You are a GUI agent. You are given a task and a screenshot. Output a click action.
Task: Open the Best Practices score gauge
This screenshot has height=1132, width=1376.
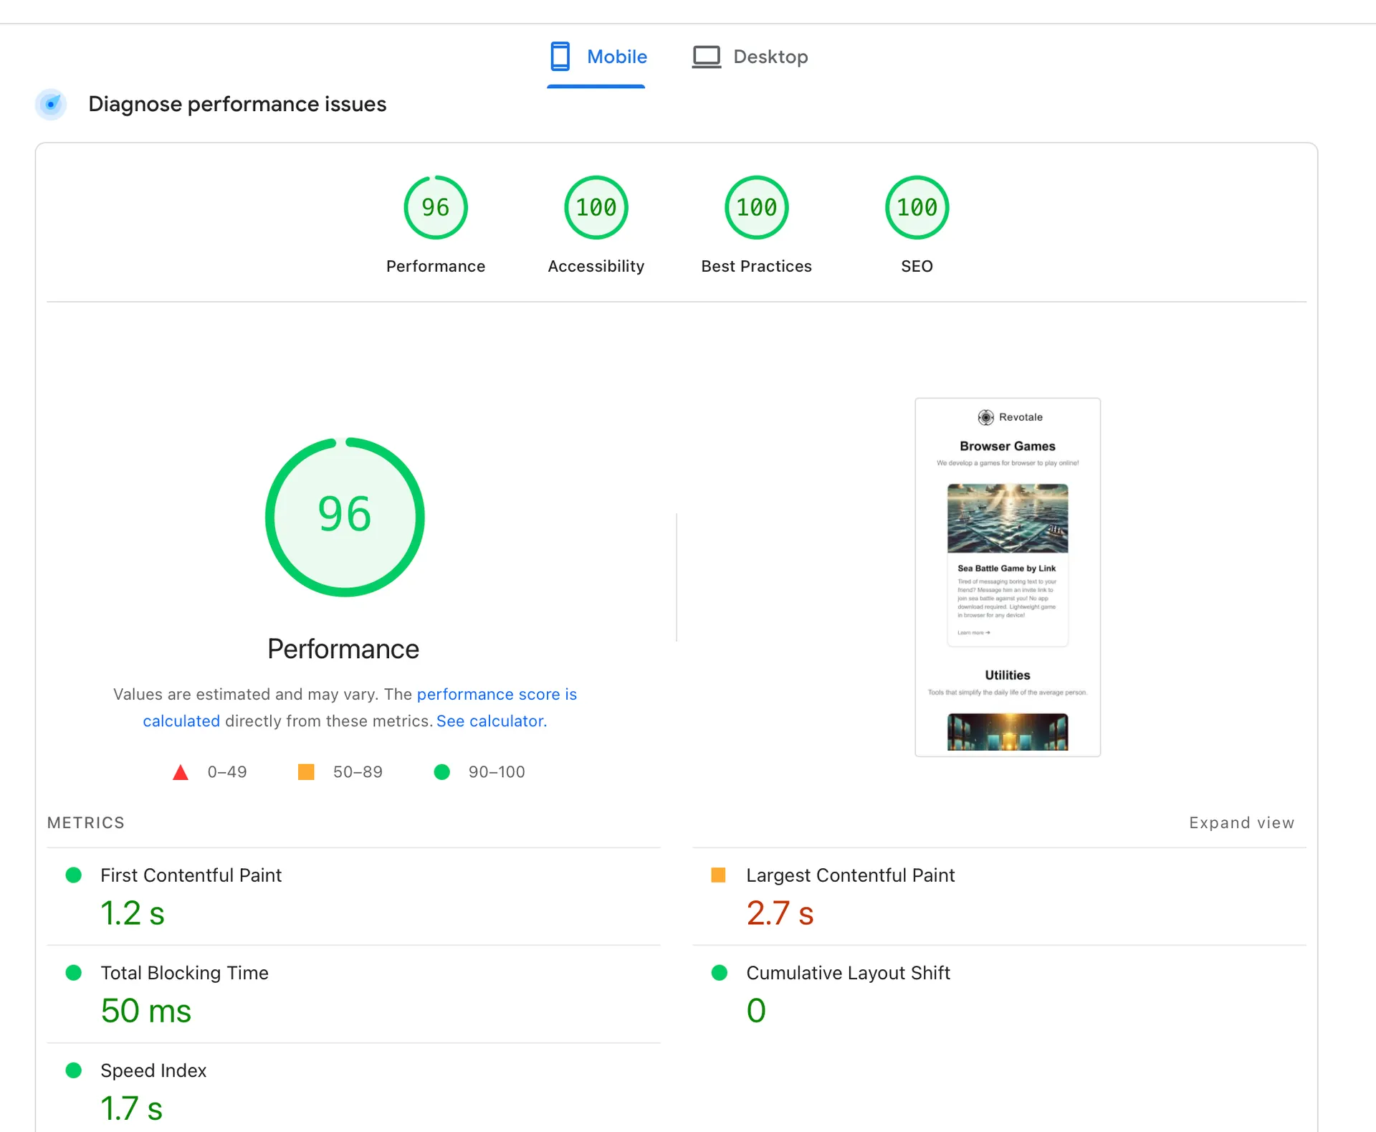756,207
